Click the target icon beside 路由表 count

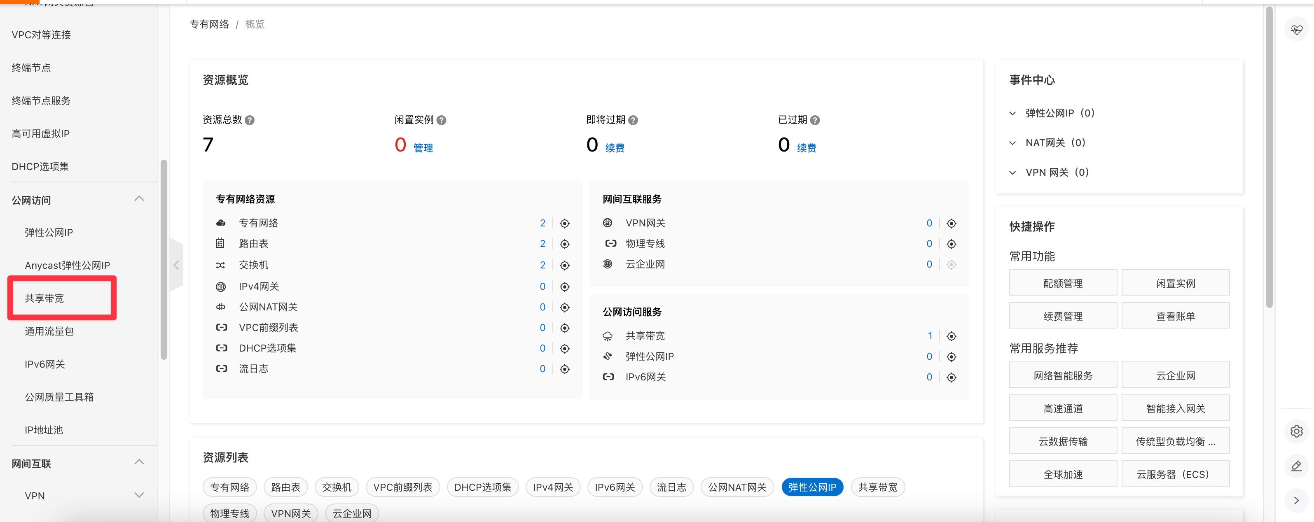click(x=564, y=244)
